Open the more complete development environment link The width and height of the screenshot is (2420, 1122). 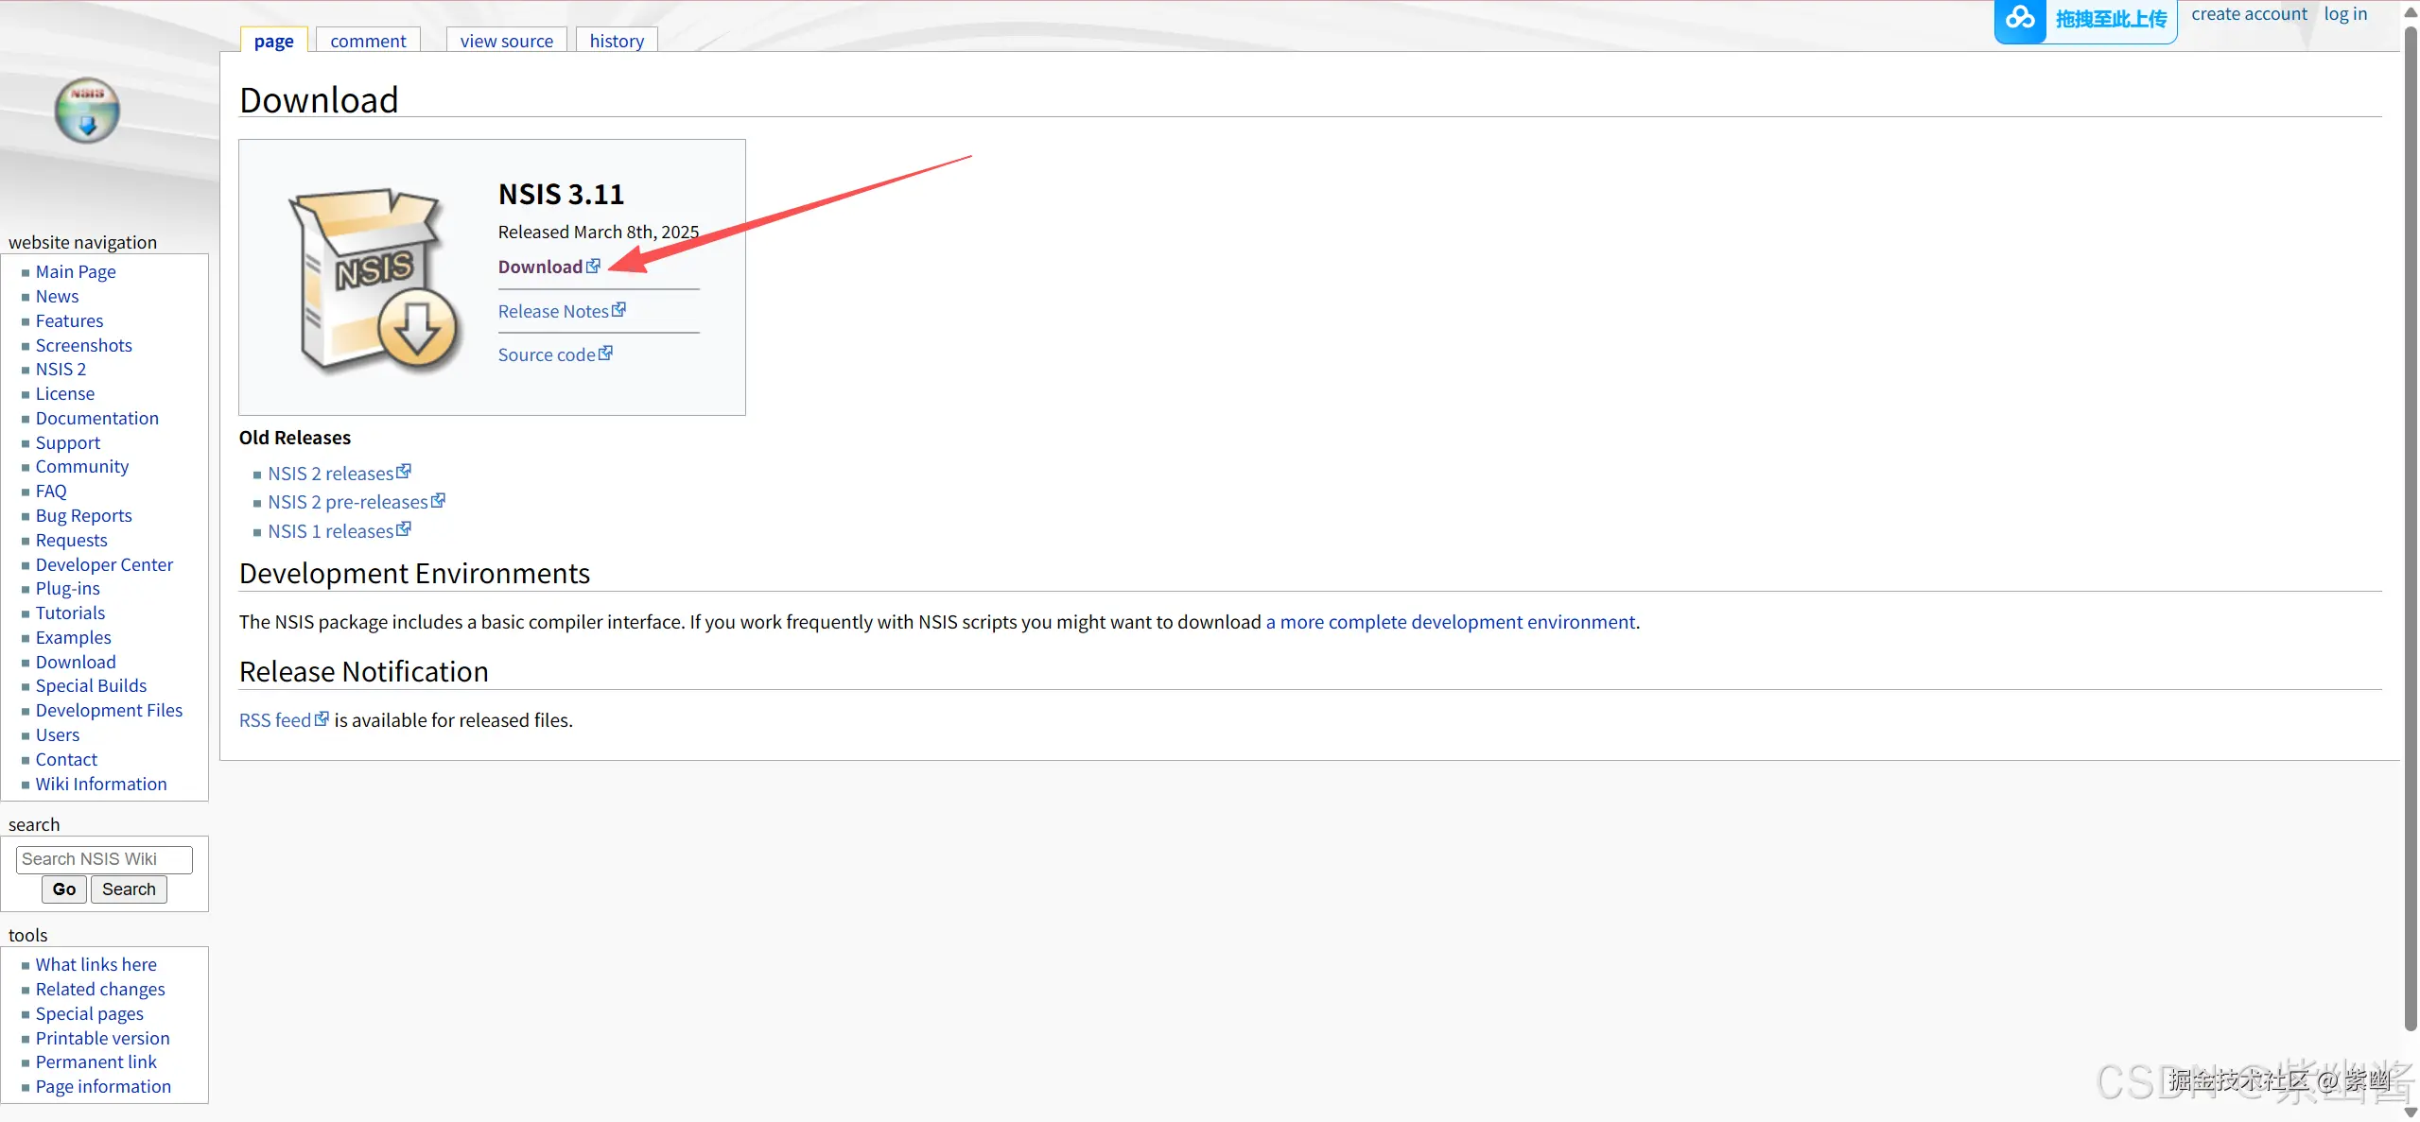point(1450,622)
